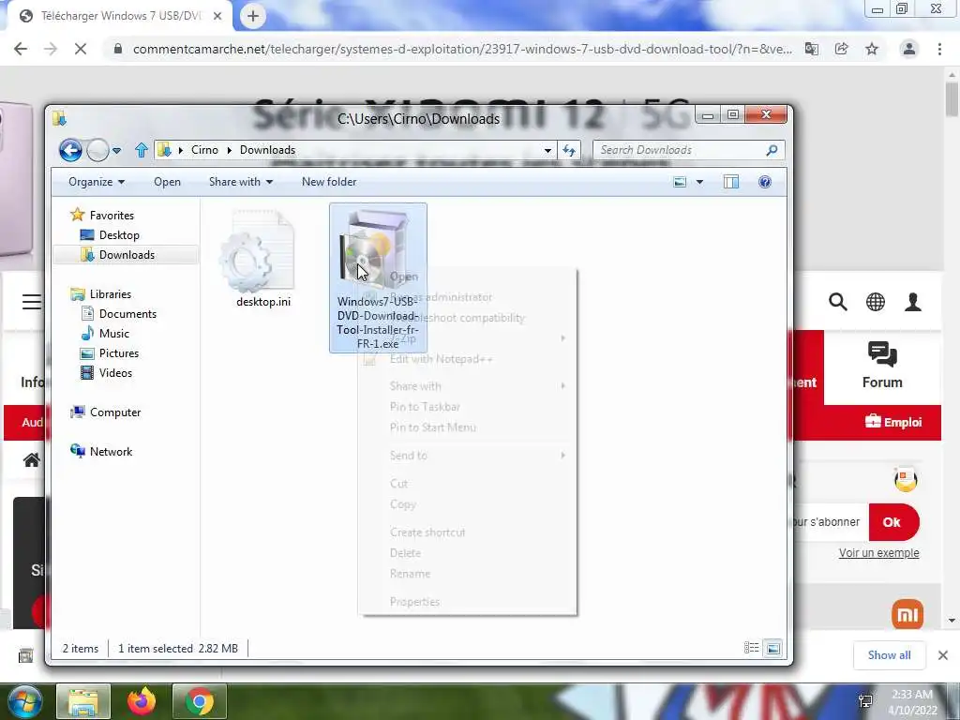The height and width of the screenshot is (720, 960).
Task: Click the Explorer Forward navigation arrow
Action: [x=97, y=150]
